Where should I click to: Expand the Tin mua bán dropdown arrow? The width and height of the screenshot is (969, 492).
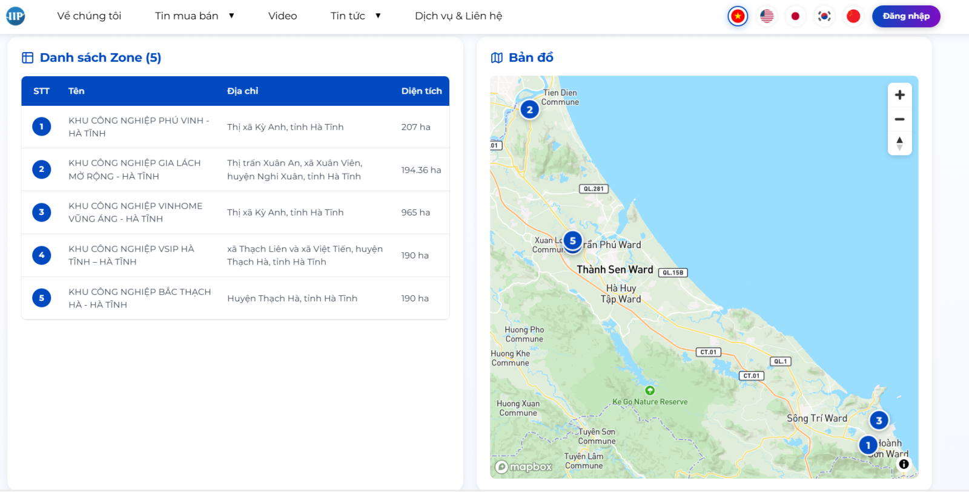point(231,16)
